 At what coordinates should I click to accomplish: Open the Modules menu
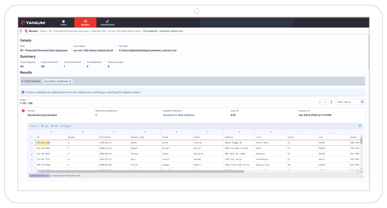(85, 23)
